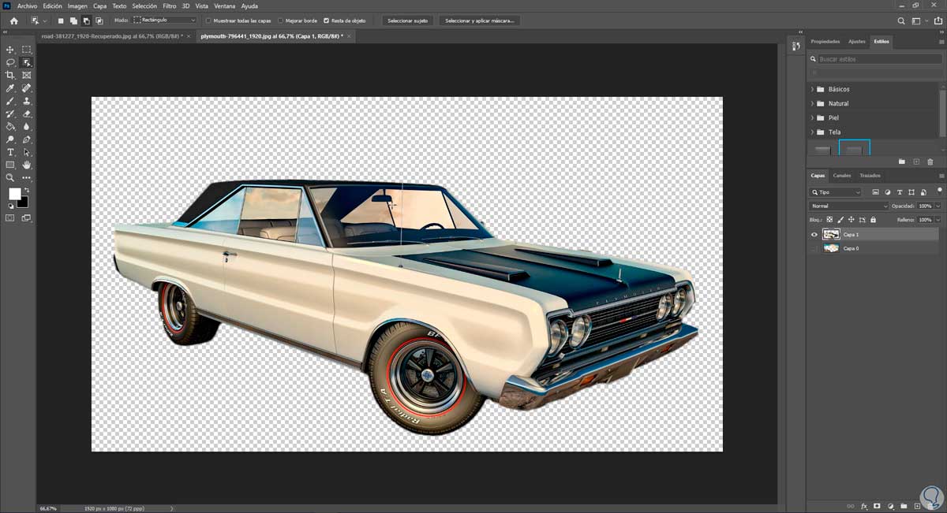The height and width of the screenshot is (513, 947).
Task: Add a layer mask to layer
Action: (877, 506)
